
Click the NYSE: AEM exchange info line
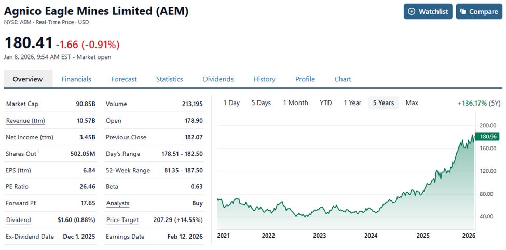(x=47, y=22)
